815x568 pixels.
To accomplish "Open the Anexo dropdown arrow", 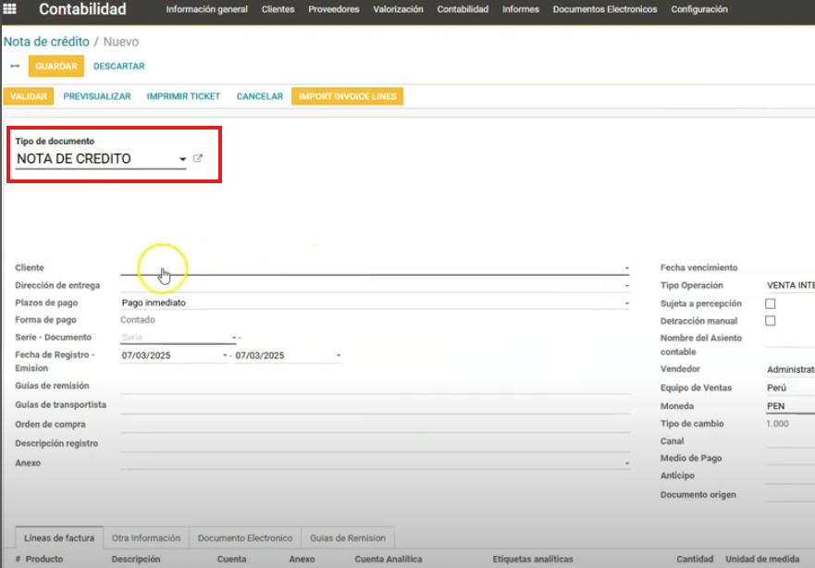I will tap(626, 463).
